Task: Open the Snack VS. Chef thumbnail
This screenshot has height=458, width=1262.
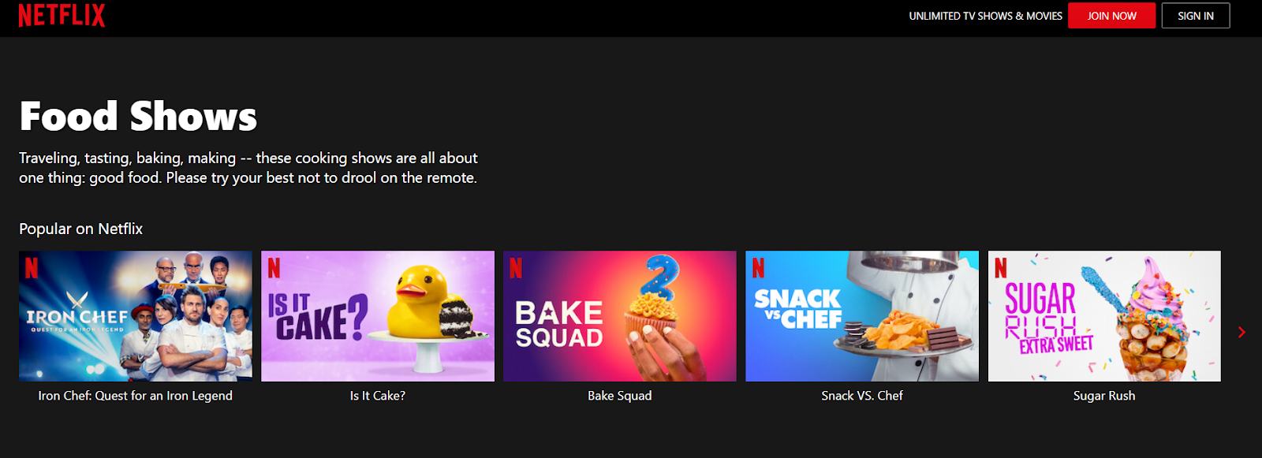Action: (x=862, y=316)
